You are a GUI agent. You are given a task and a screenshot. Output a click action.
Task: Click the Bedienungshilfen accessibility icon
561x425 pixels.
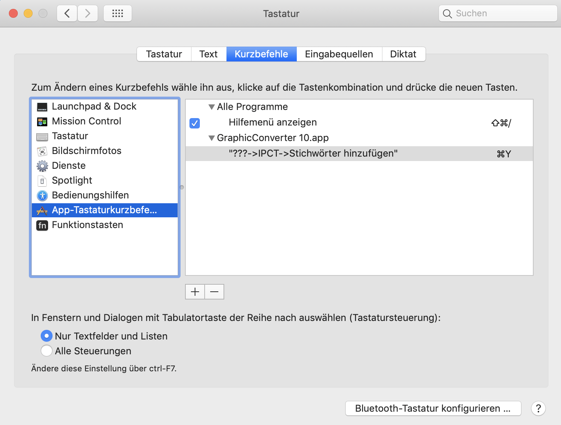click(x=42, y=195)
